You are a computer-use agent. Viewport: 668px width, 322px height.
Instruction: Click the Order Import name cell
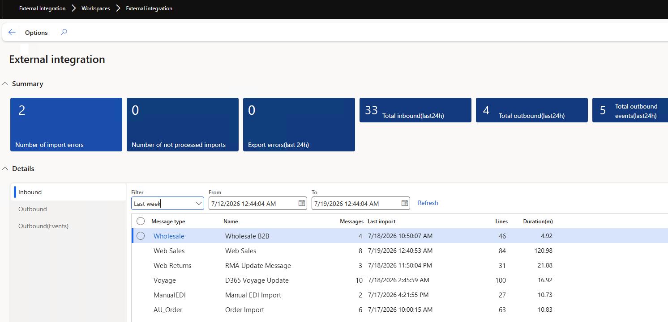pyautogui.click(x=244, y=309)
